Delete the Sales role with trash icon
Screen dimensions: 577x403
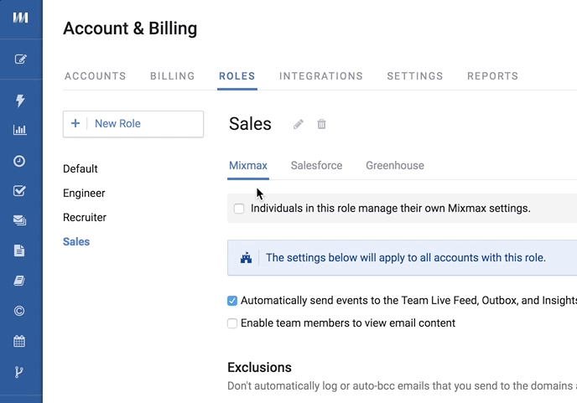click(x=321, y=125)
